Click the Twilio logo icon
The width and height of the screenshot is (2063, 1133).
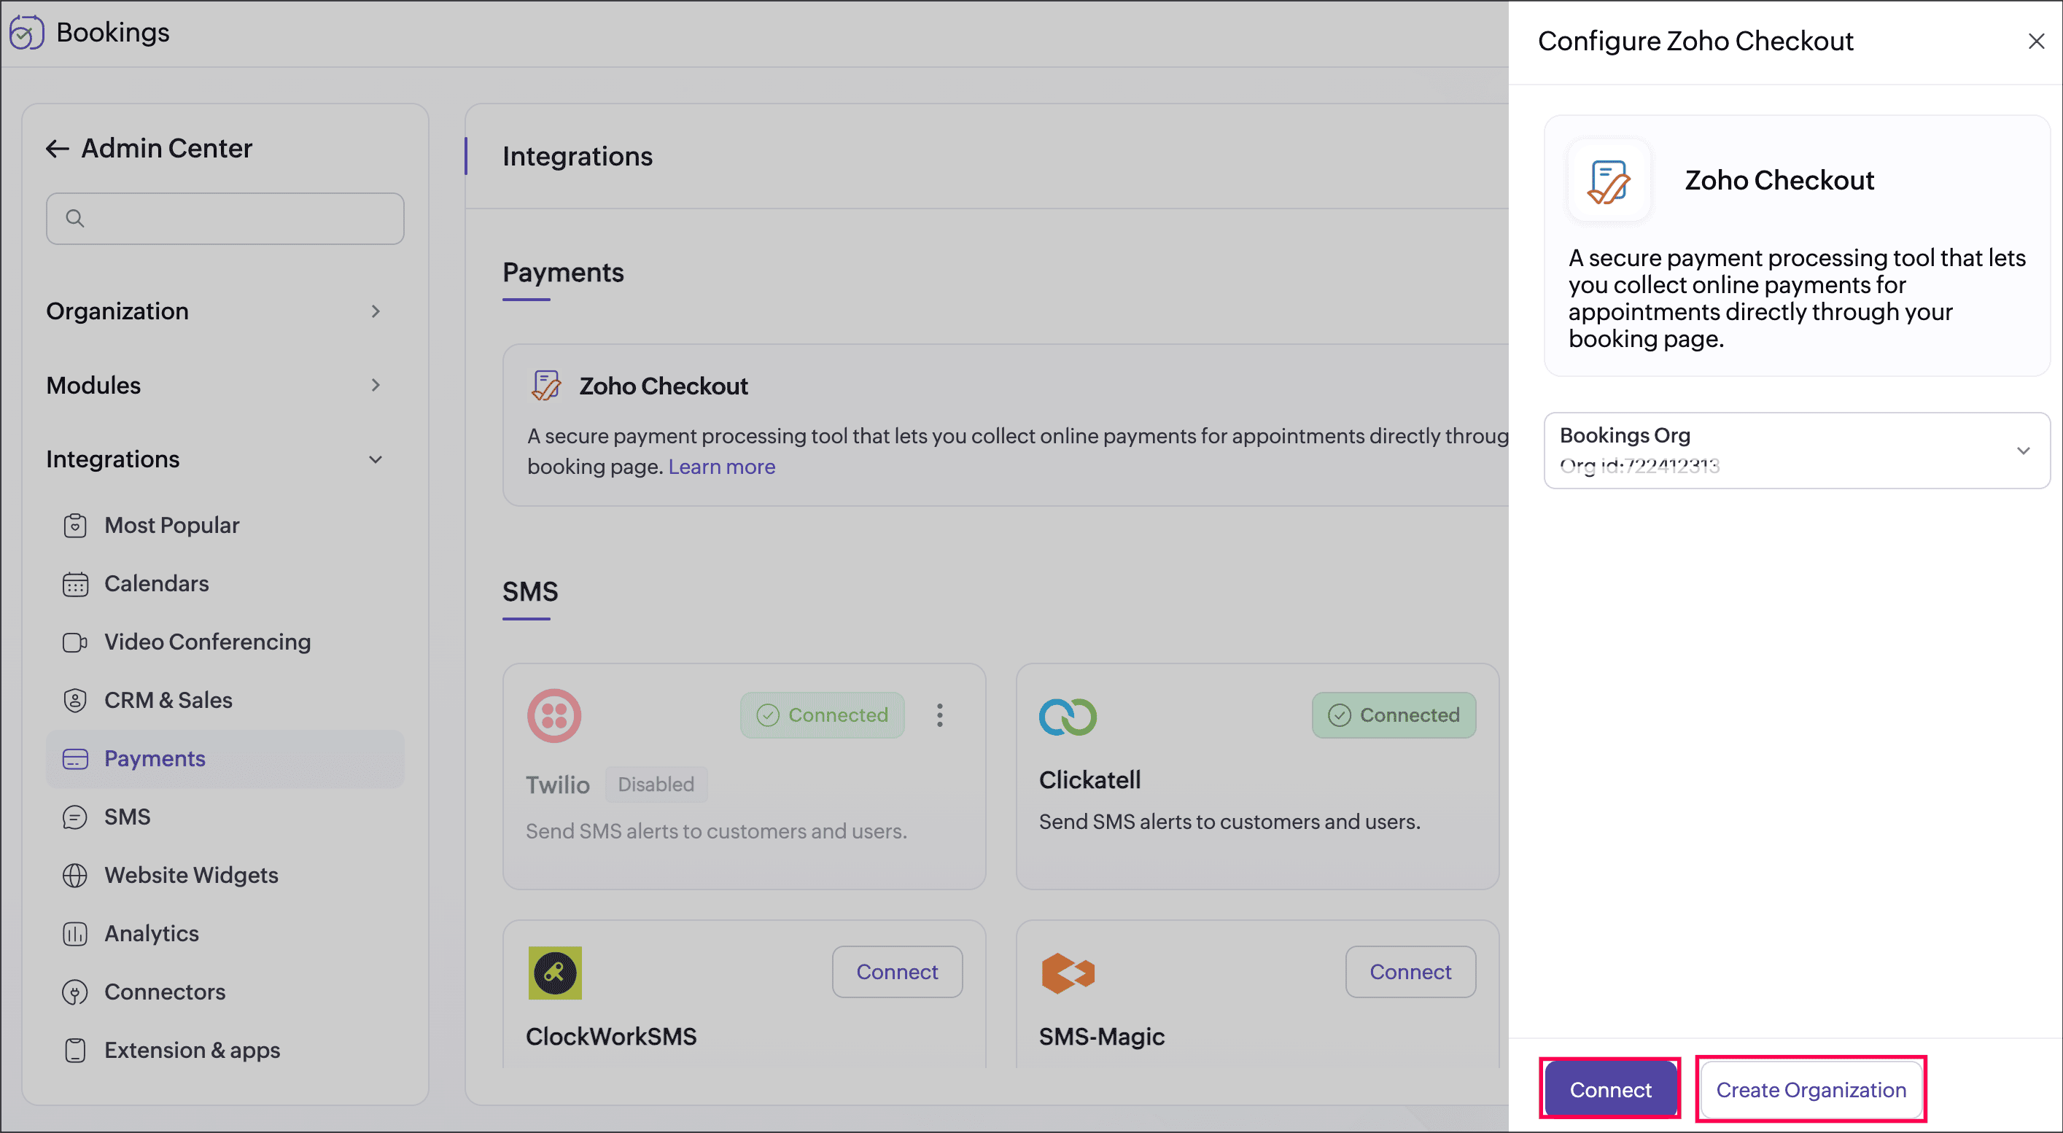(553, 715)
